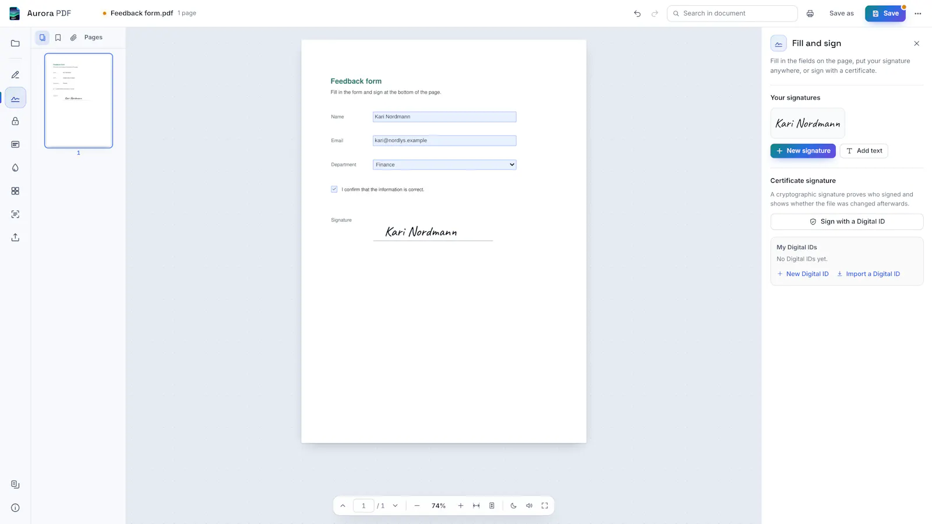Screen dimensions: 932x524
Task: Zoom out with the minus button
Action: [417, 506]
